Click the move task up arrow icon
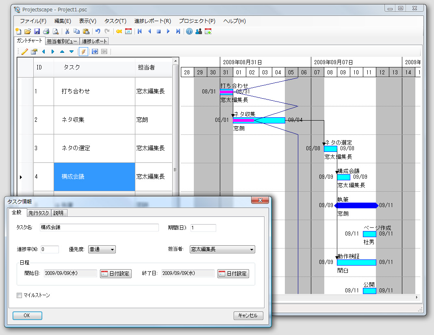434x335 pixels. (x=62, y=51)
